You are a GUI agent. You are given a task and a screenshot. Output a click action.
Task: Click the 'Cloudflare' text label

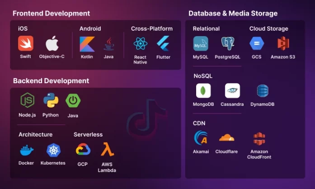click(226, 151)
